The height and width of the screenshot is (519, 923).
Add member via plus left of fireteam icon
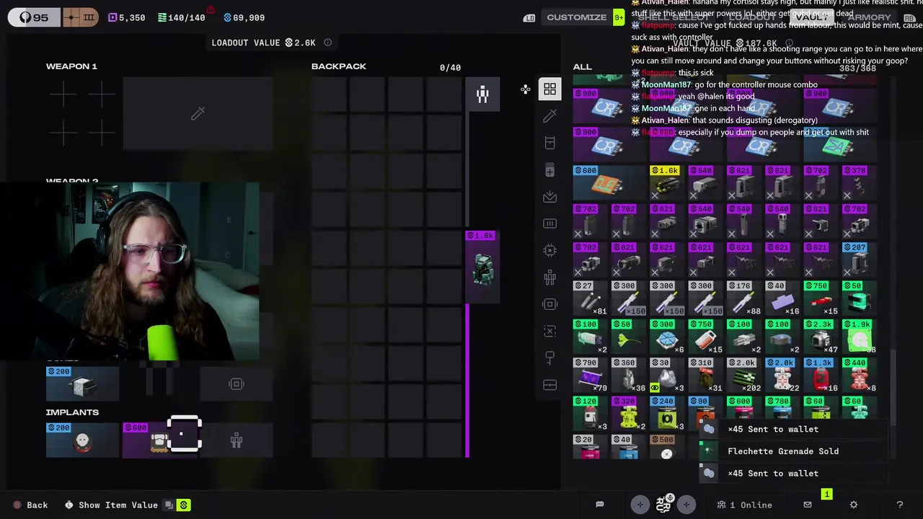click(x=640, y=505)
